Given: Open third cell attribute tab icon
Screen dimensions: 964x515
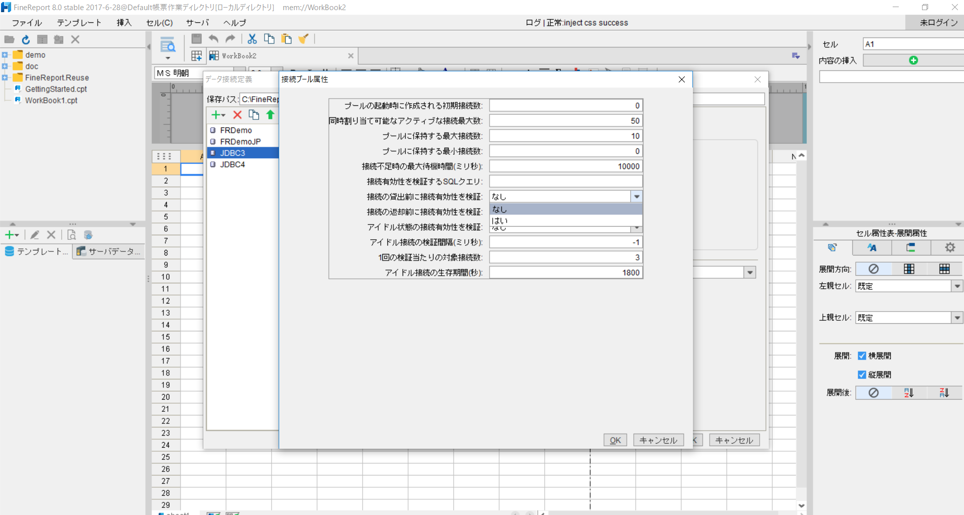Looking at the screenshot, I should [x=910, y=247].
